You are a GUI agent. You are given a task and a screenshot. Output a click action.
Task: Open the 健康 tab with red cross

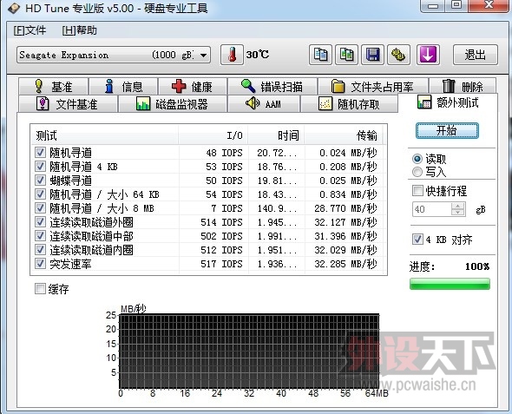point(193,87)
